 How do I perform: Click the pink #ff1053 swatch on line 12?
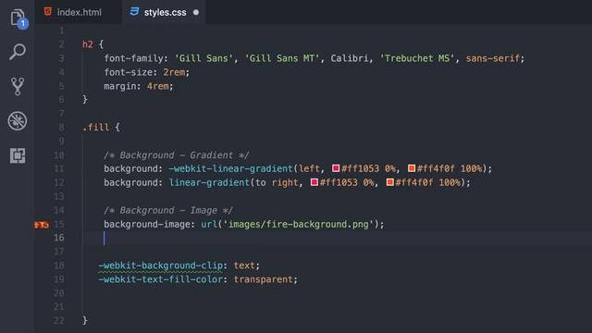point(314,182)
